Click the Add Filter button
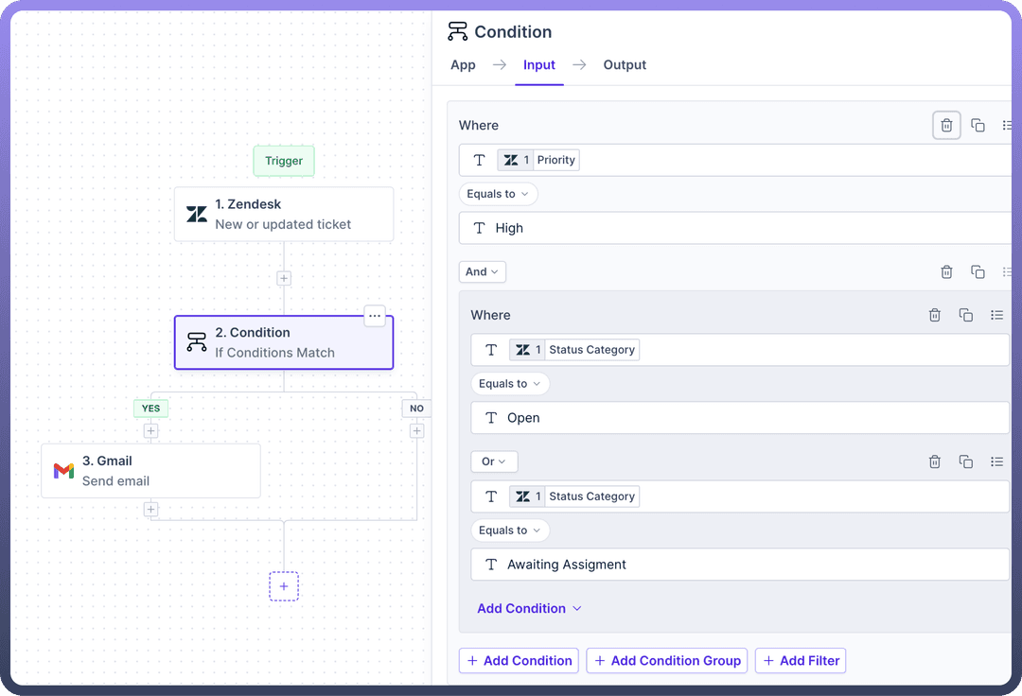The image size is (1022, 696). pyautogui.click(x=800, y=661)
